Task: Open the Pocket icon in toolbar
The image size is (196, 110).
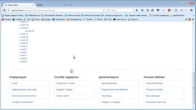Action: point(158,10)
